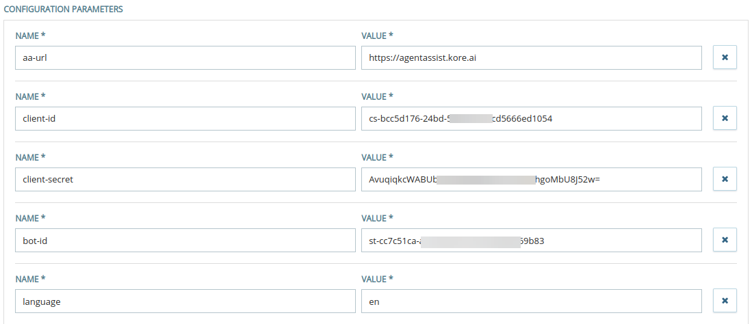
Task: Click the value field with agentassist.kore.ai URL
Action: pos(531,58)
